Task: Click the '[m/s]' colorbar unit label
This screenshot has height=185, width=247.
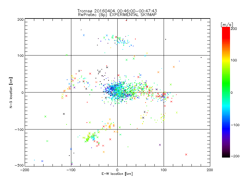Action: tap(227, 25)
